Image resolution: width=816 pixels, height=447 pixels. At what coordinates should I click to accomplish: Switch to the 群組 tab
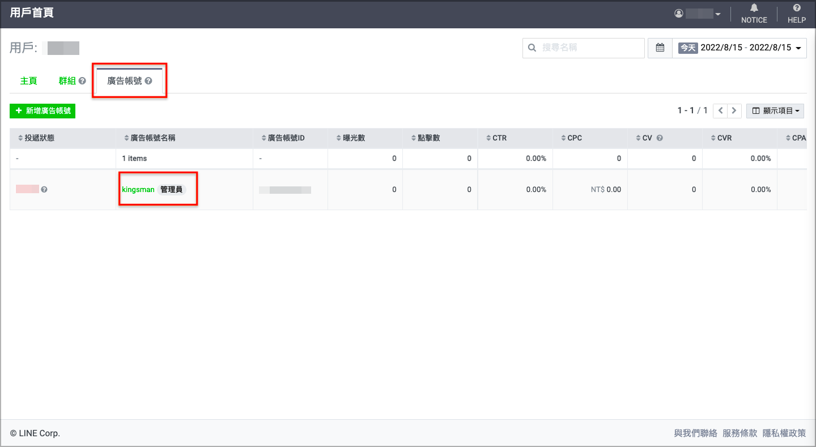pos(67,81)
